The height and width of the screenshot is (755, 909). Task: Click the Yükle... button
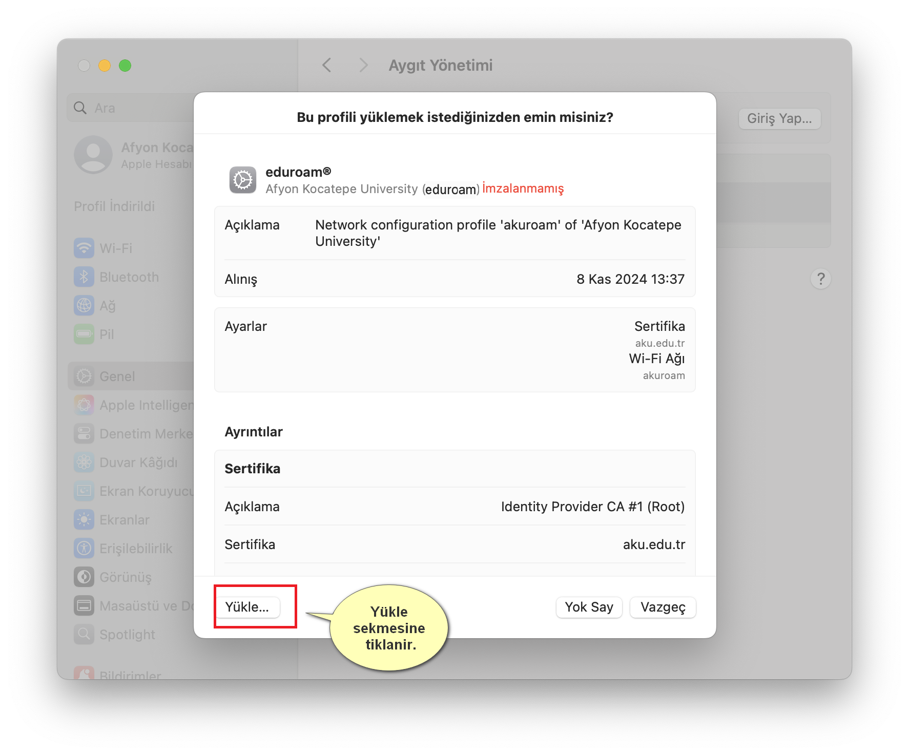[x=247, y=607]
